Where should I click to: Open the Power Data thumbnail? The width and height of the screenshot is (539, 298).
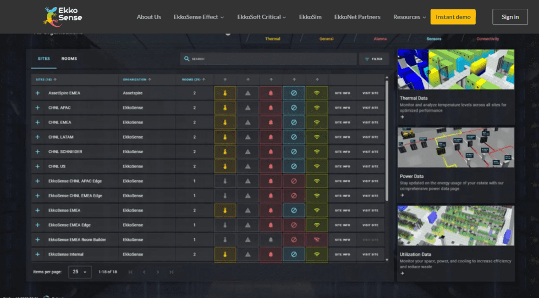tap(456, 148)
